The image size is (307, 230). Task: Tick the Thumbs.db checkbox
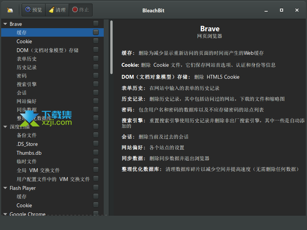(x=96, y=152)
